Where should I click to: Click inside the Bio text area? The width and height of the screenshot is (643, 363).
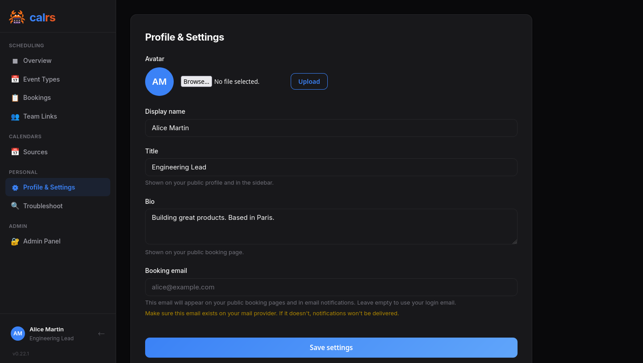(331, 227)
